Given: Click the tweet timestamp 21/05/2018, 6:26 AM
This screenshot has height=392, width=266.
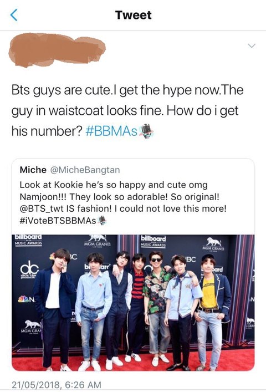Looking at the screenshot, I should click(x=57, y=384).
